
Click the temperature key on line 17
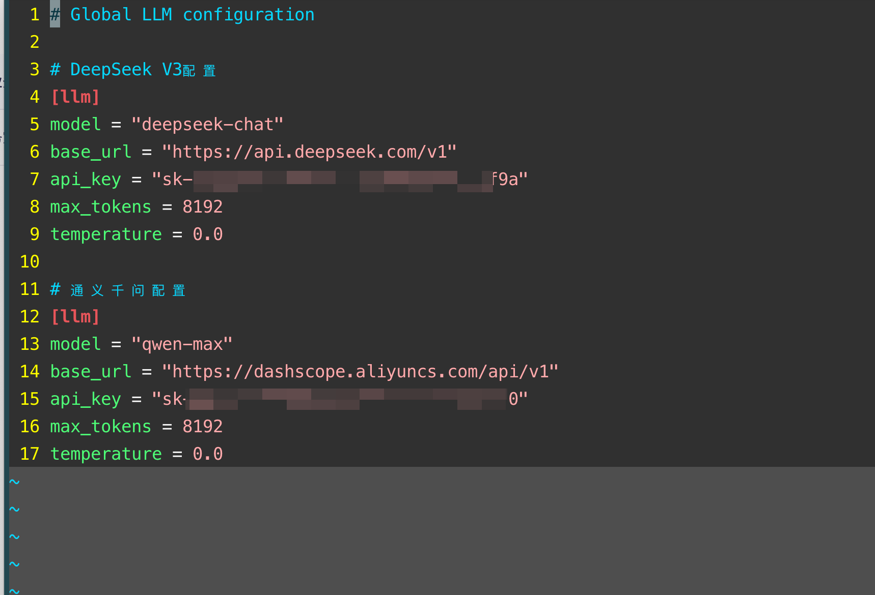(x=105, y=454)
